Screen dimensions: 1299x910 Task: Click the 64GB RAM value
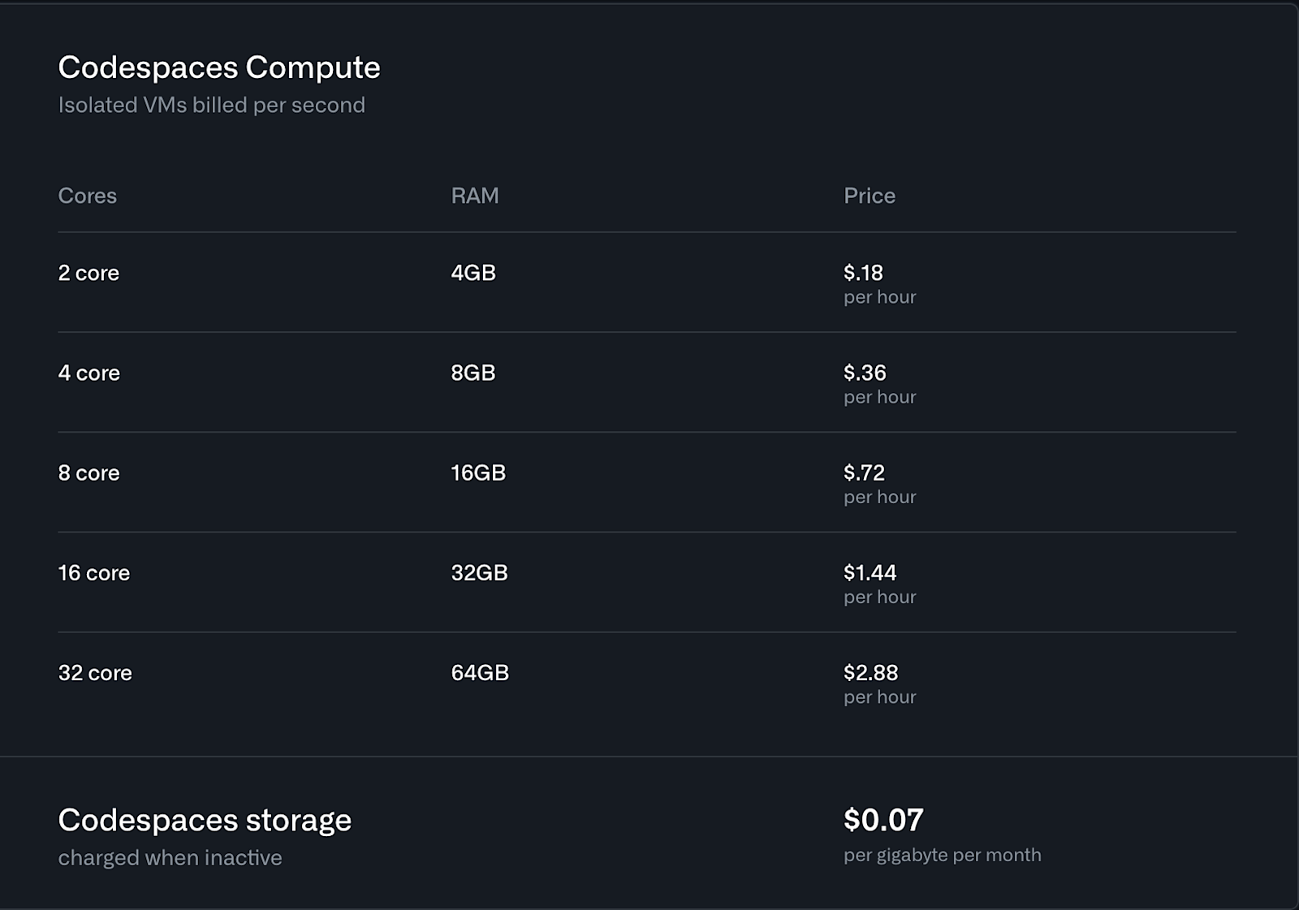479,672
